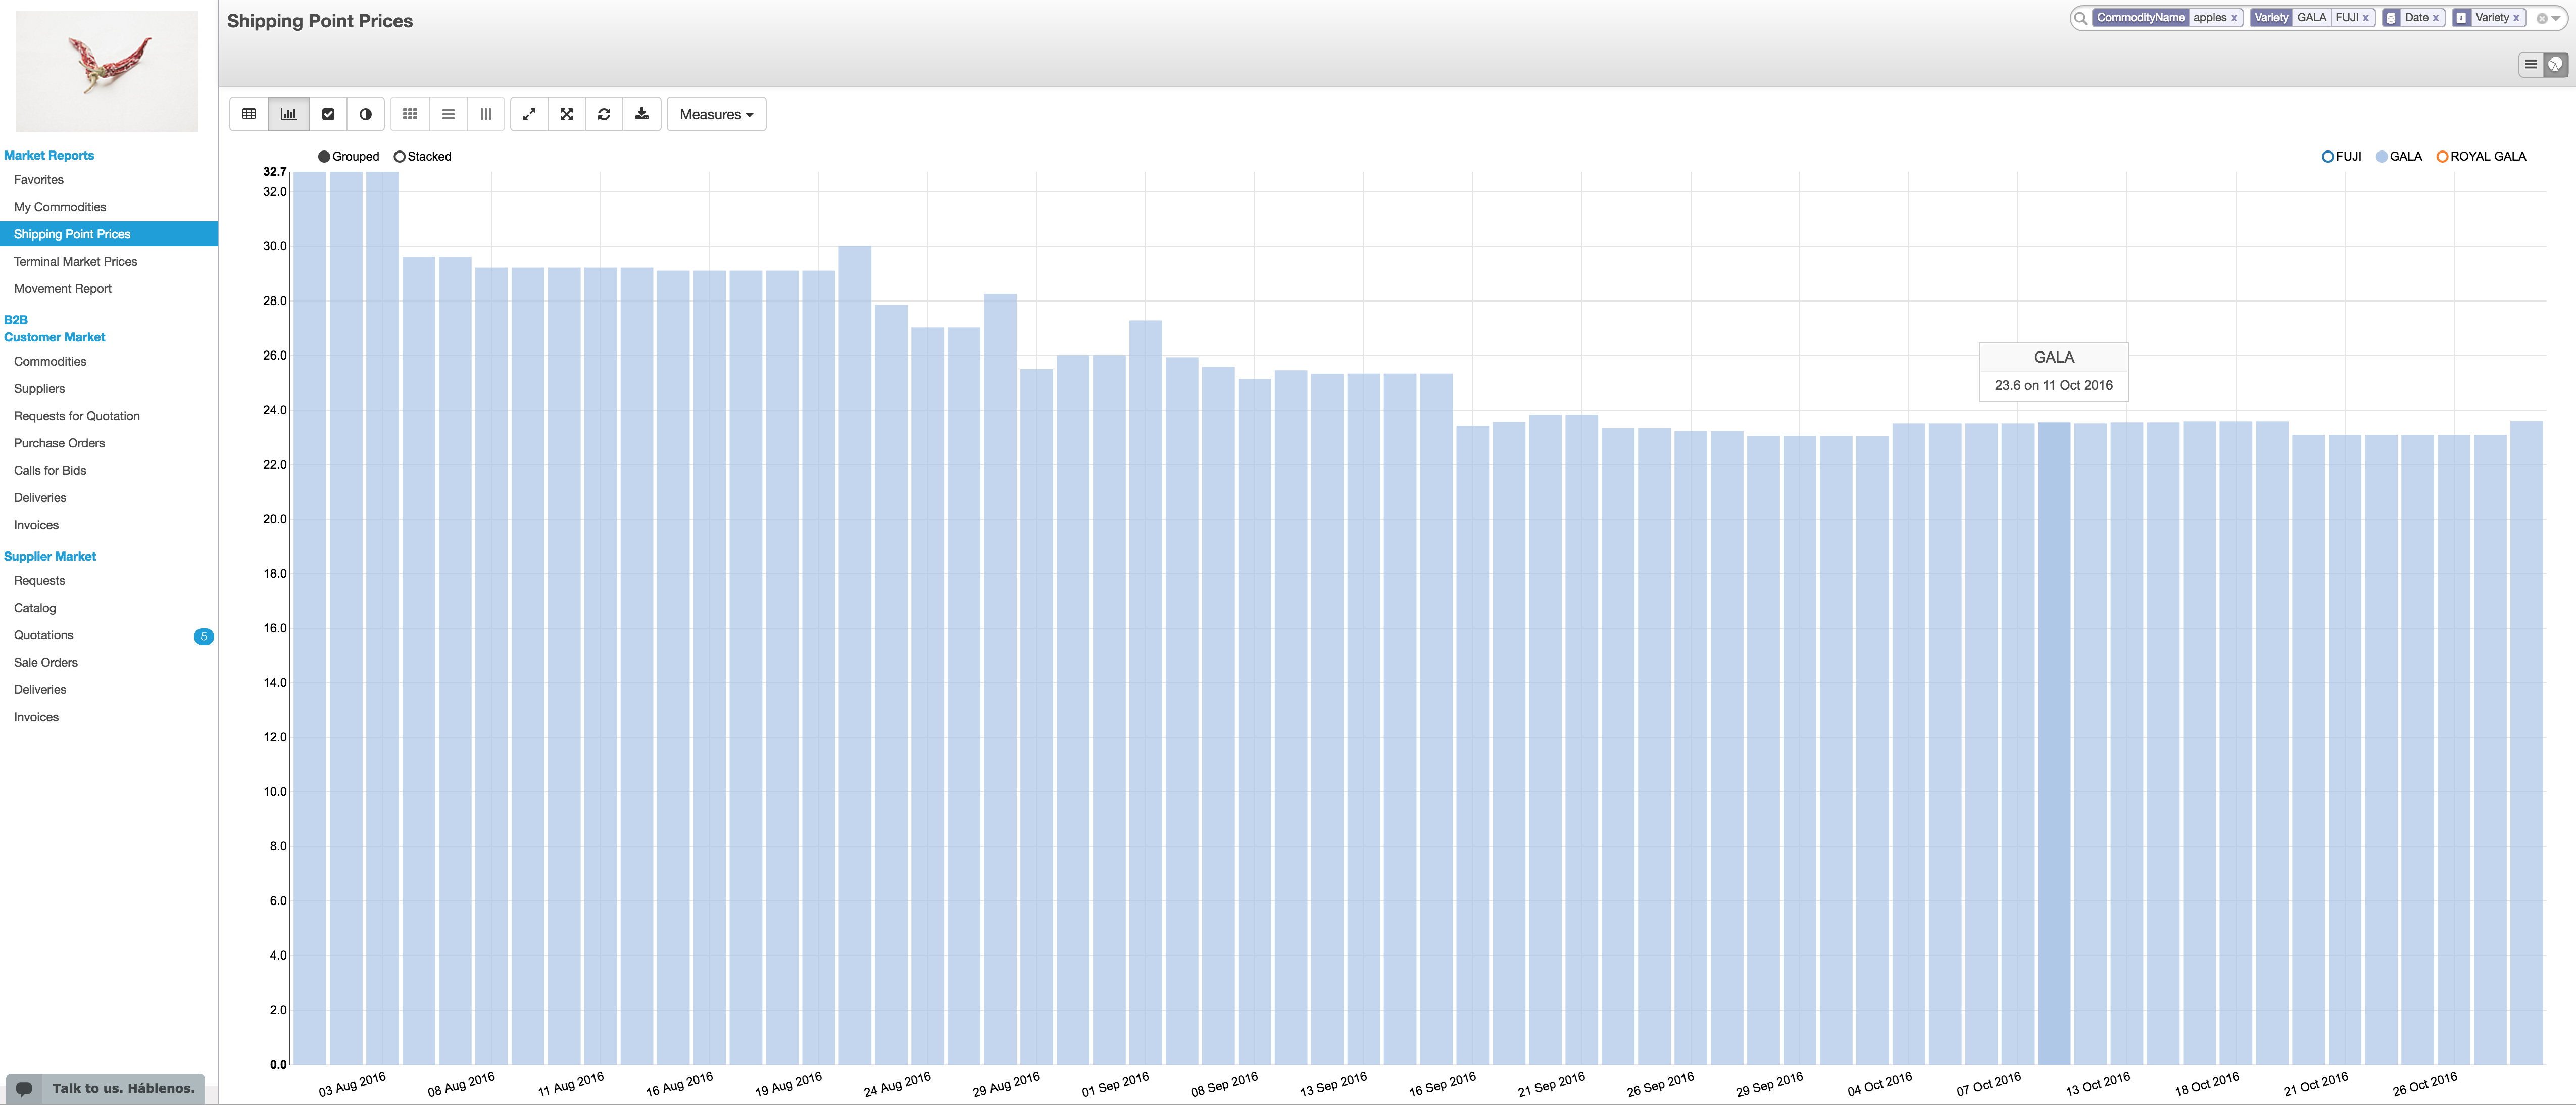Click the four-arrow expand all icon
The image size is (2576, 1105).
[x=566, y=114]
